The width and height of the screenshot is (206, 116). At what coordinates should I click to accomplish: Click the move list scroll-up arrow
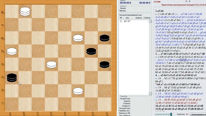pos(150,21)
